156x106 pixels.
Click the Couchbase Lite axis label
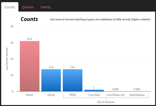tap(116, 95)
